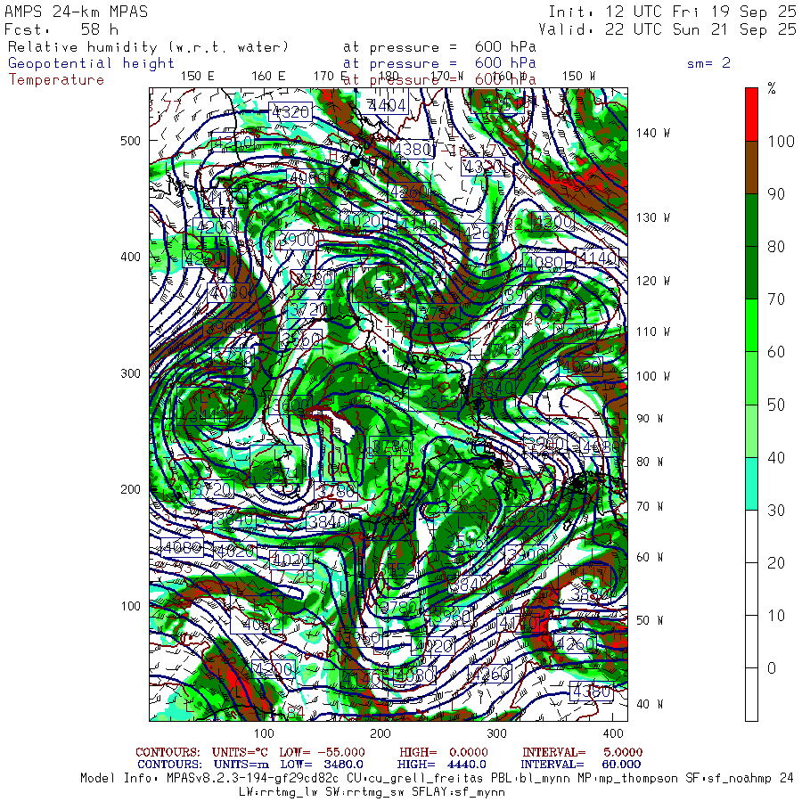Click the '%' unit label above the color bar
The height and width of the screenshot is (802, 802).
(772, 88)
